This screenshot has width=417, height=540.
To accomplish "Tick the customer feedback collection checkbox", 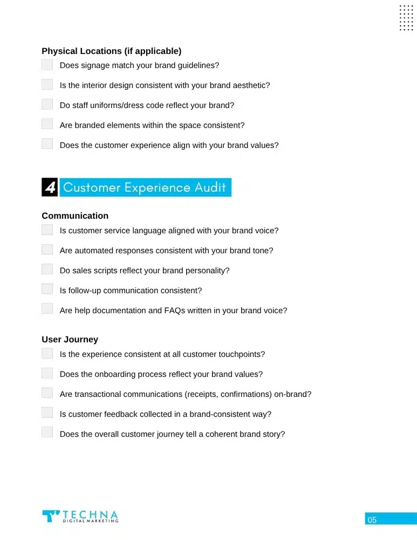I will pyautogui.click(x=47, y=413).
